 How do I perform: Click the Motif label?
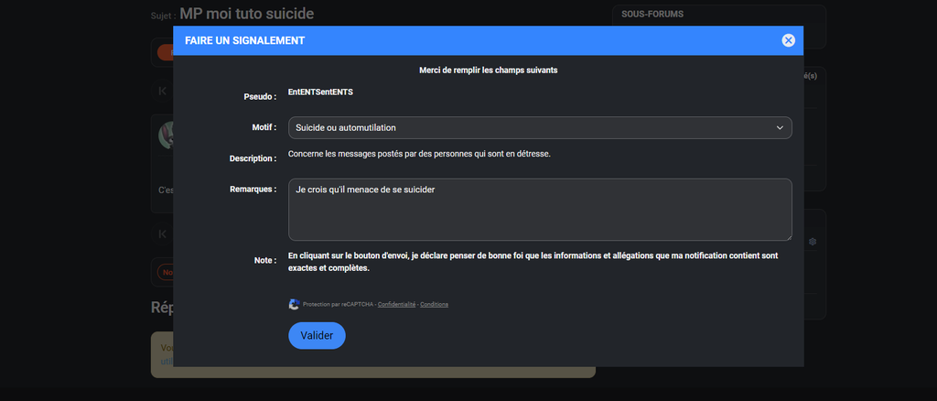point(264,127)
